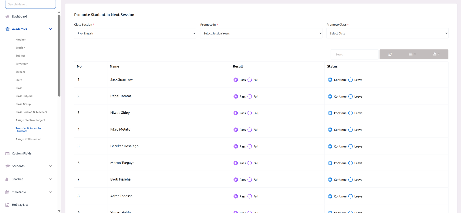Click the refresh table icon
The image size is (461, 213).
click(390, 54)
